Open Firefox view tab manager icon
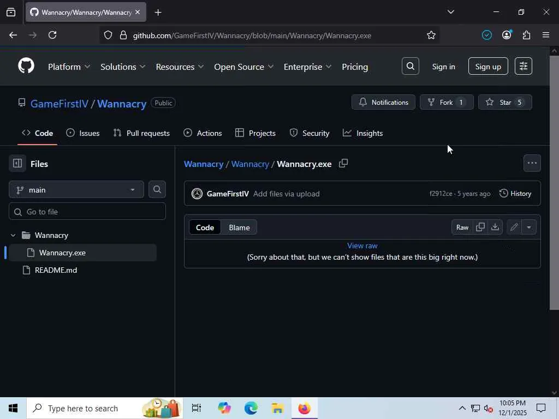 11,13
